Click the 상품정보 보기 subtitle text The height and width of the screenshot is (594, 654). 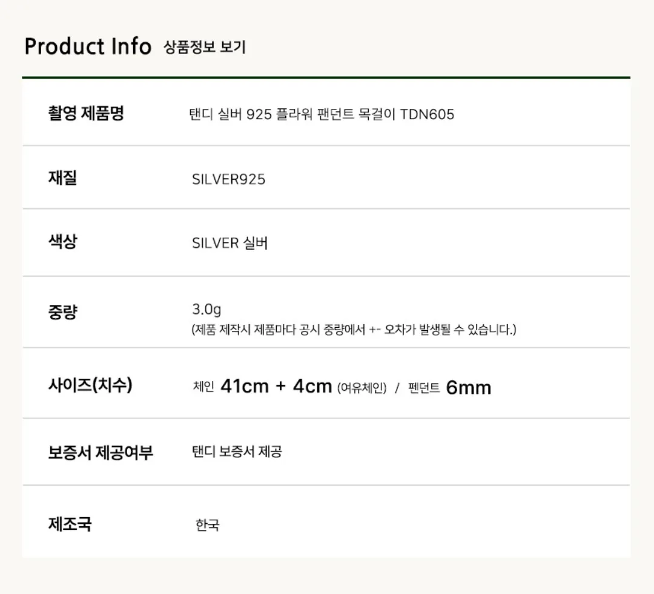(x=205, y=47)
